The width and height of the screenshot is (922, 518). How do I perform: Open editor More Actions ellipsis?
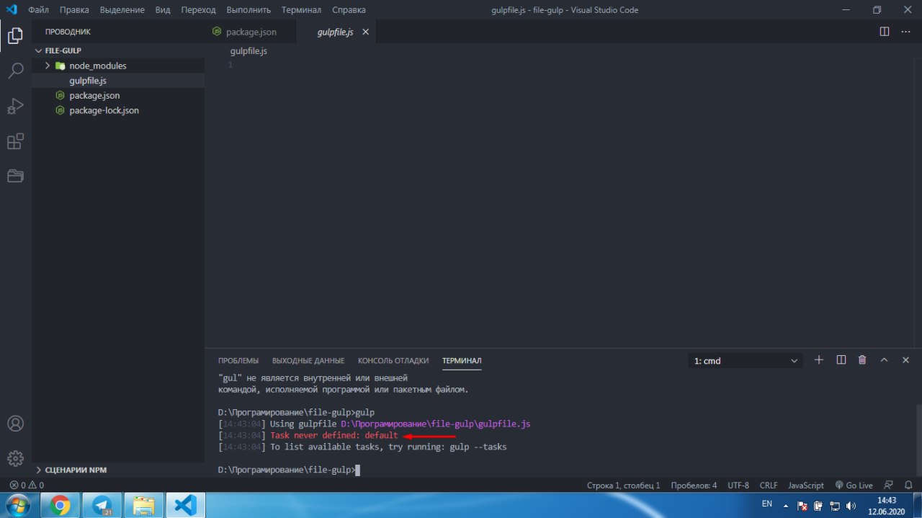906,32
